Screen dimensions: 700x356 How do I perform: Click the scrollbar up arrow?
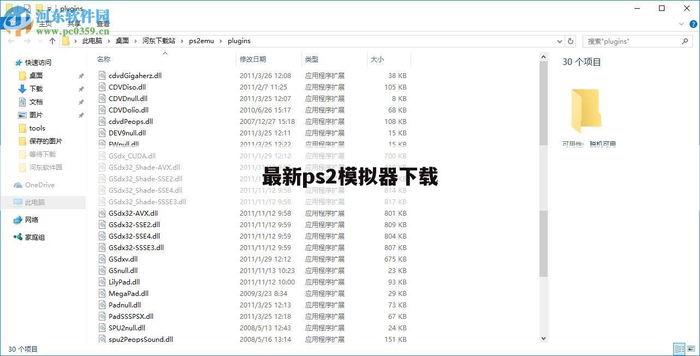pyautogui.click(x=543, y=56)
